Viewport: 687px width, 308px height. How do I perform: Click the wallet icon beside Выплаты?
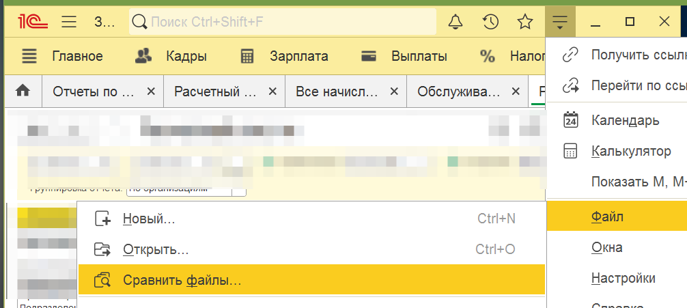tap(369, 56)
